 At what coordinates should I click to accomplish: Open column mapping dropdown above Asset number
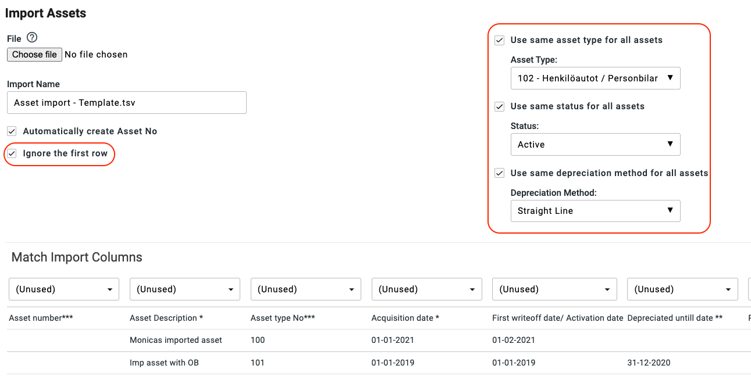pyautogui.click(x=64, y=289)
